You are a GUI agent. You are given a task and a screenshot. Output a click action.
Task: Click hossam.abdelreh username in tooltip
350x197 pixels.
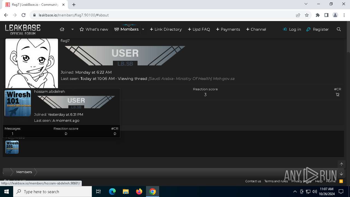49,91
